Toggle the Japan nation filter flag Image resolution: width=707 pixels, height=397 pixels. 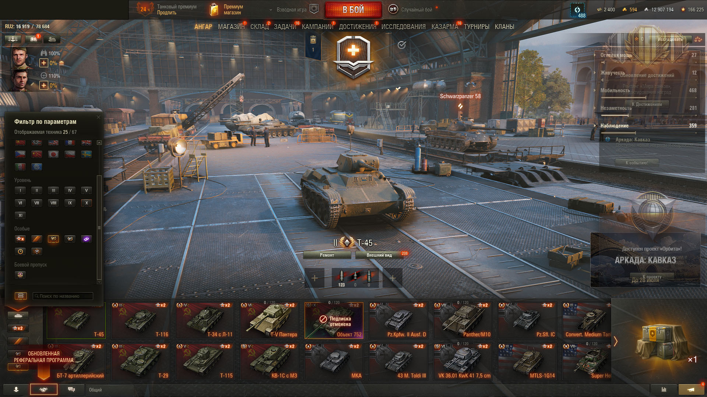[x=53, y=154]
